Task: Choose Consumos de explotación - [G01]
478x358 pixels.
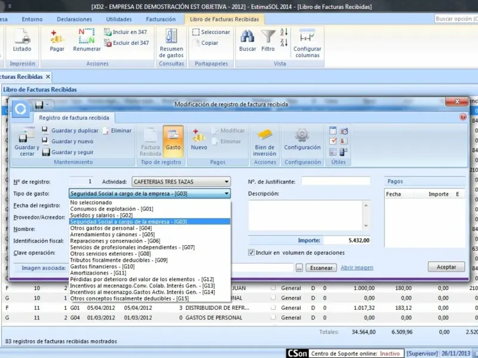Action: [150, 209]
